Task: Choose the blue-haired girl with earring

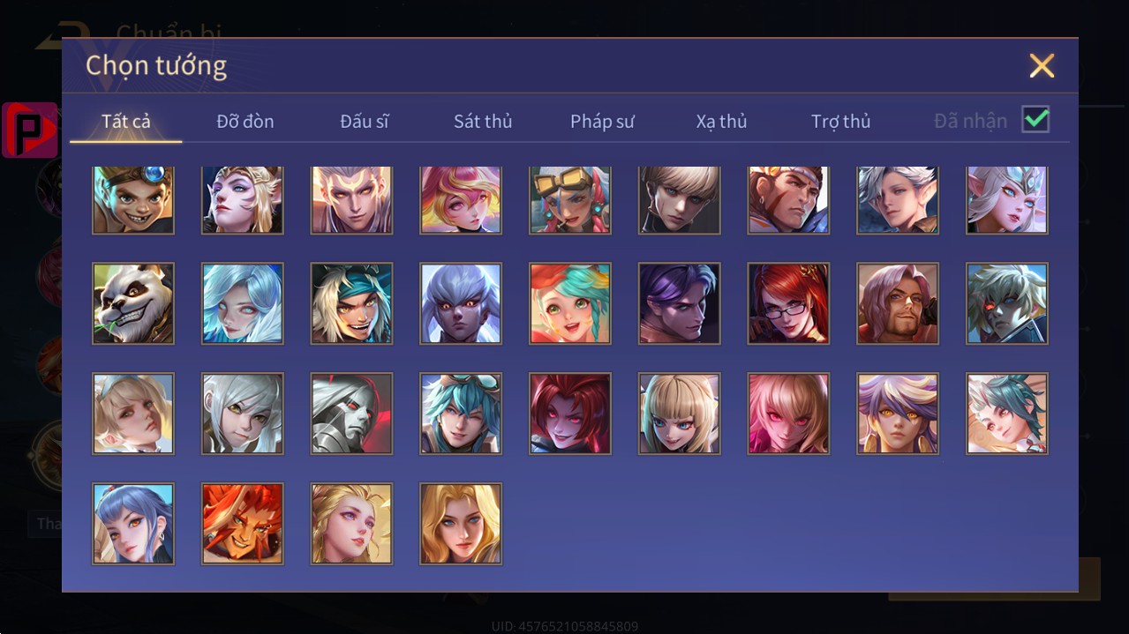Action: point(133,524)
